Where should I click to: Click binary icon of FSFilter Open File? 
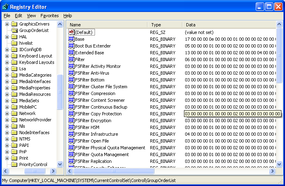(71, 140)
